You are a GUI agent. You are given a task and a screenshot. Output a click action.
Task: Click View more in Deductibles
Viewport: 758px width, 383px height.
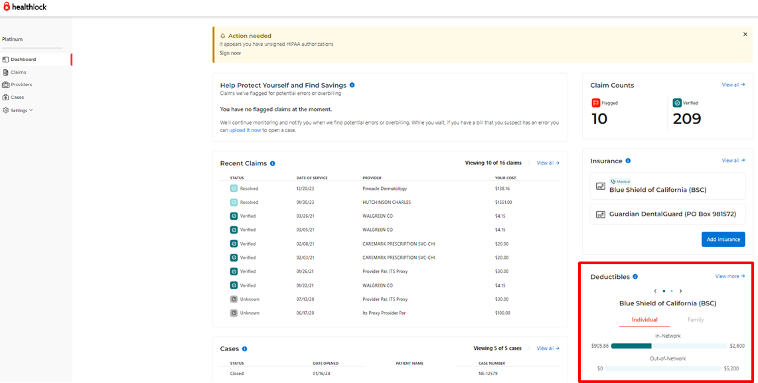tap(730, 276)
